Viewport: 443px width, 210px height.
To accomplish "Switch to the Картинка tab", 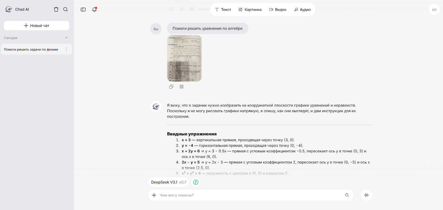I will [x=250, y=10].
